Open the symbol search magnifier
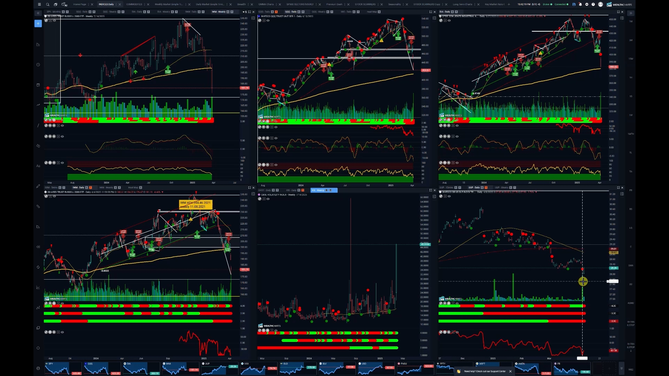 (48, 5)
